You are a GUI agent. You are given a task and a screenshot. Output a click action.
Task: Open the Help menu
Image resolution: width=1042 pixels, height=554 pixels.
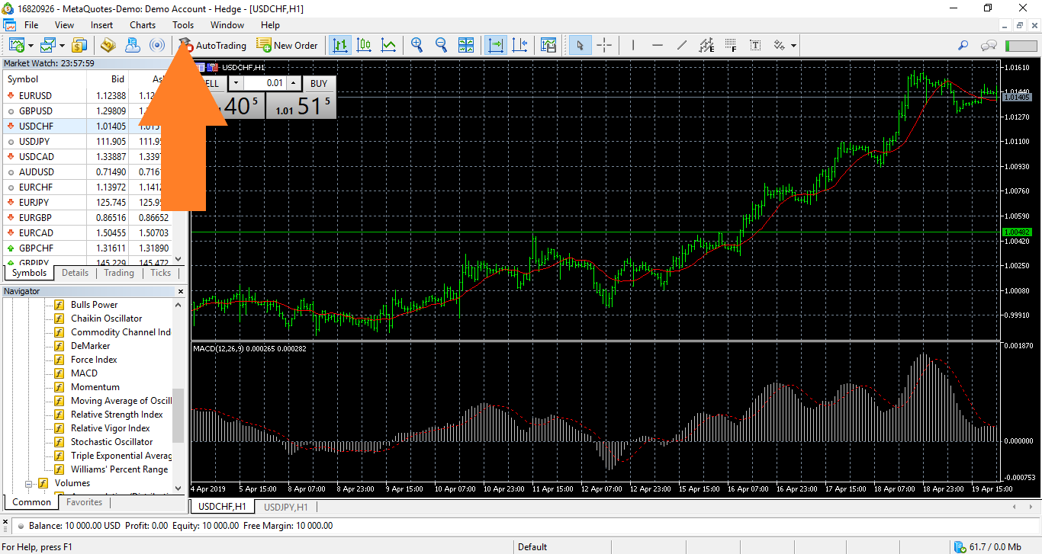270,25
